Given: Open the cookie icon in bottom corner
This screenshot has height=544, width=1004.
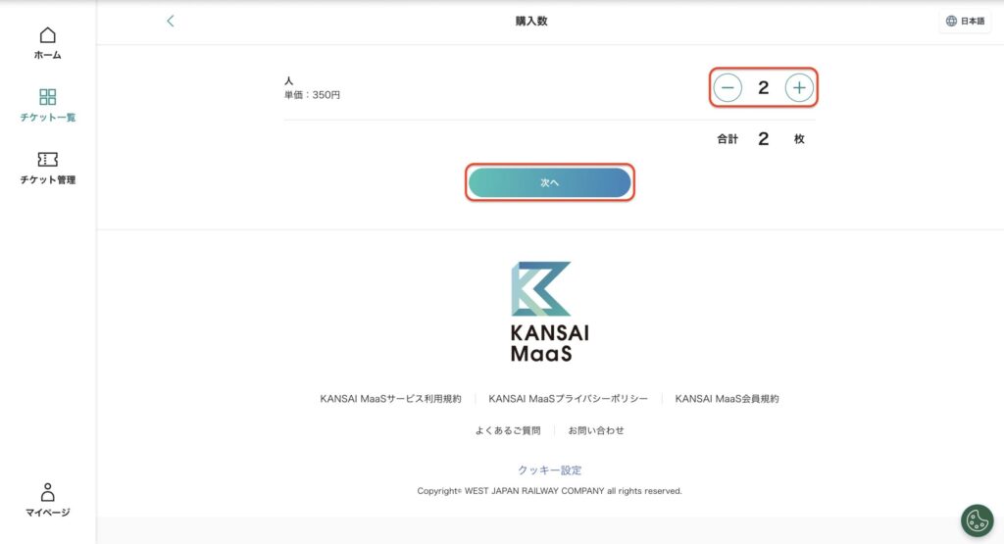Looking at the screenshot, I should (977, 520).
